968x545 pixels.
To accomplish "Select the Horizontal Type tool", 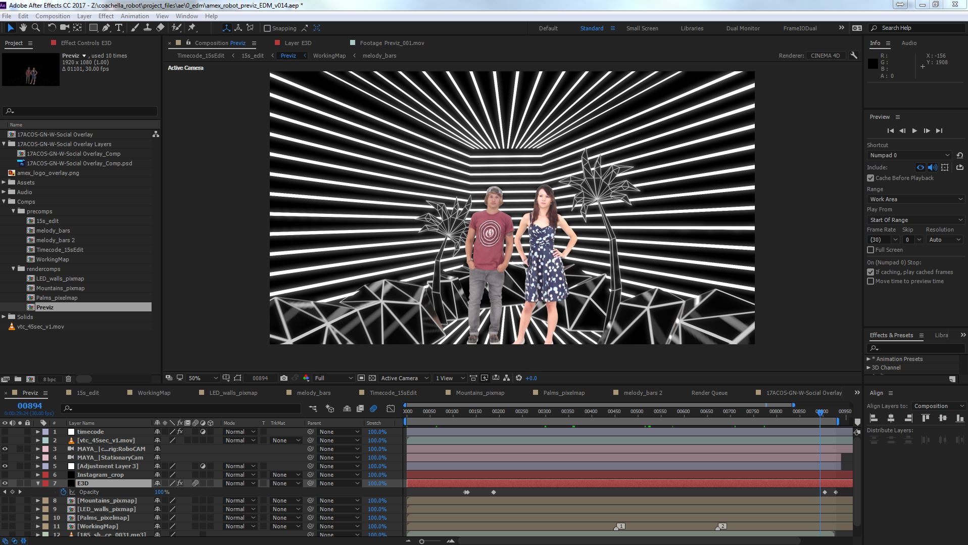I will point(119,28).
